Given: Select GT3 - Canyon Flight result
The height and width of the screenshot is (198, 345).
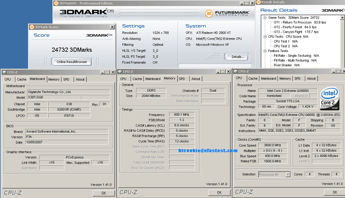Looking at the screenshot, I should click(296, 32).
